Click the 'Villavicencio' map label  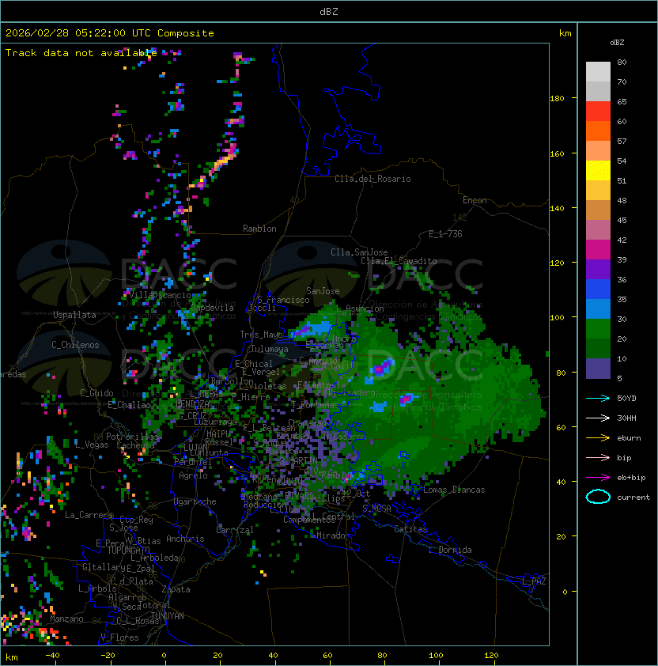(160, 295)
